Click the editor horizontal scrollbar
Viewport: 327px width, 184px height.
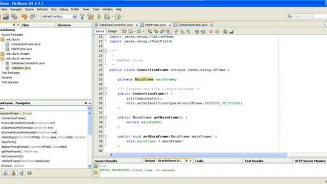(x=200, y=154)
